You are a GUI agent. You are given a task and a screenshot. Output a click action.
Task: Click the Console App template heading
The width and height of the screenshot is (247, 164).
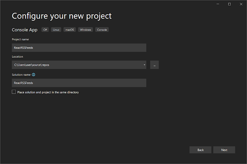tap(25, 30)
